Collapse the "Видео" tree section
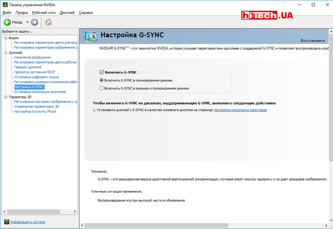The image size is (333, 229). click(x=6, y=38)
